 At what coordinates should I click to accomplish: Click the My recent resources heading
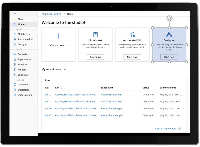point(54,69)
